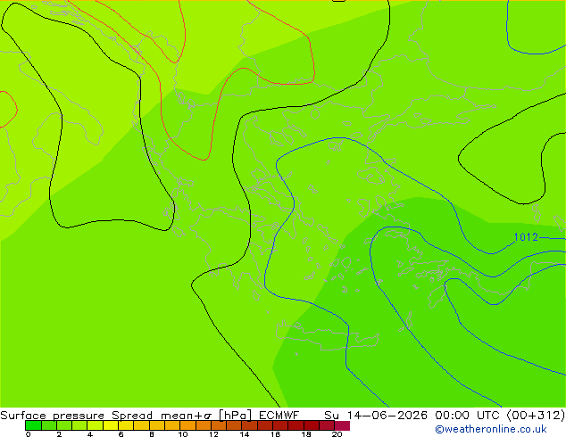
Task: Click the '(00+312)' forecast offset text
Action: tap(536, 416)
